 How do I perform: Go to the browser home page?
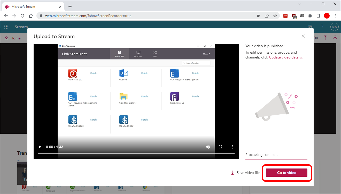click(31, 16)
